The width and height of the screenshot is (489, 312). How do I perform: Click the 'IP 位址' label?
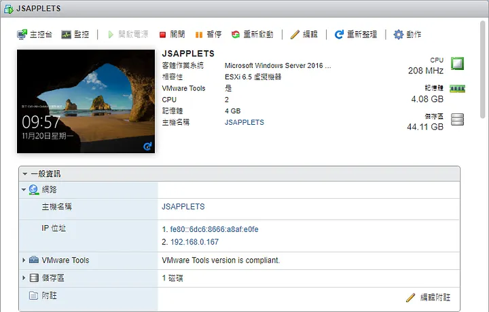54,228
